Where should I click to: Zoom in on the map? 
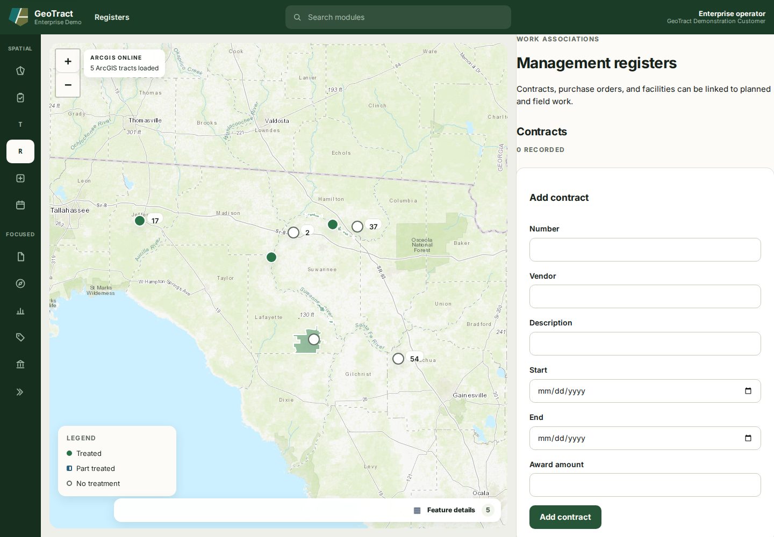[68, 61]
